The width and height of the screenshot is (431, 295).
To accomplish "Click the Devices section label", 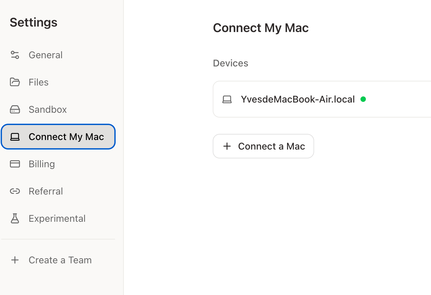I will [230, 63].
